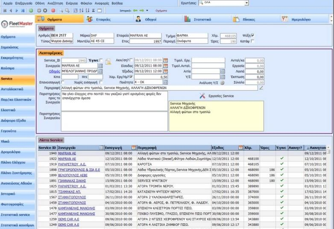
Task: Open Ελαστικά in the left sidebar
Action: (x=18, y=110)
